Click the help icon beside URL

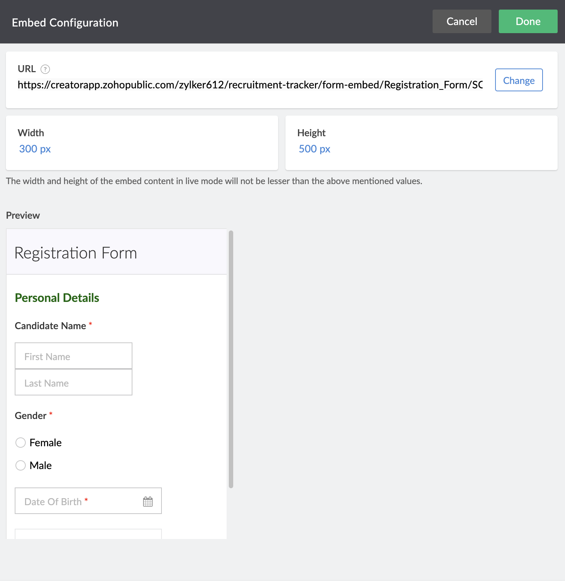[45, 69]
